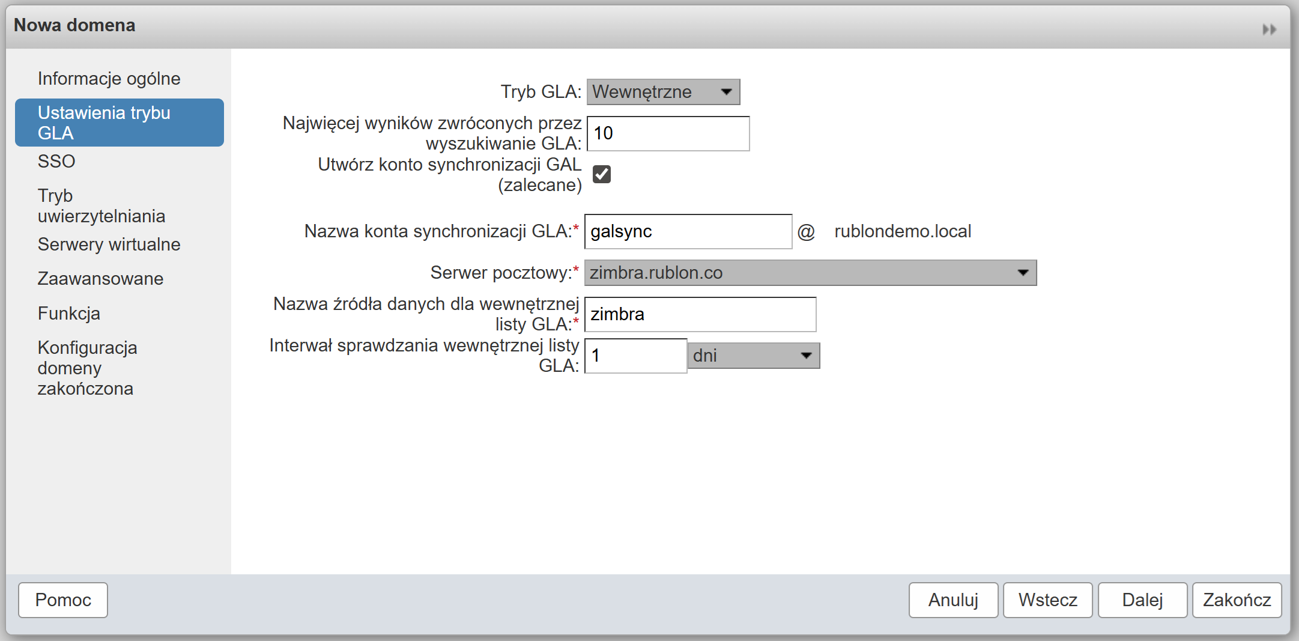Expand the Serwer pocztowy dropdown

click(810, 273)
